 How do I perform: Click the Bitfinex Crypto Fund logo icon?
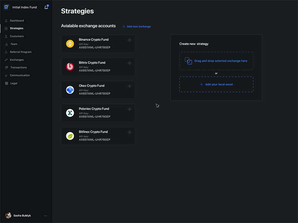click(x=70, y=136)
